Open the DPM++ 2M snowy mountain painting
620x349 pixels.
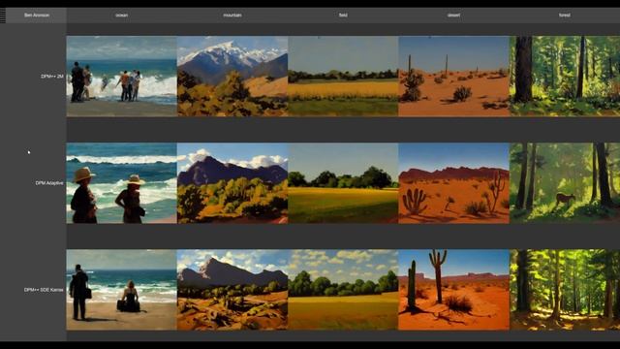[x=232, y=77]
